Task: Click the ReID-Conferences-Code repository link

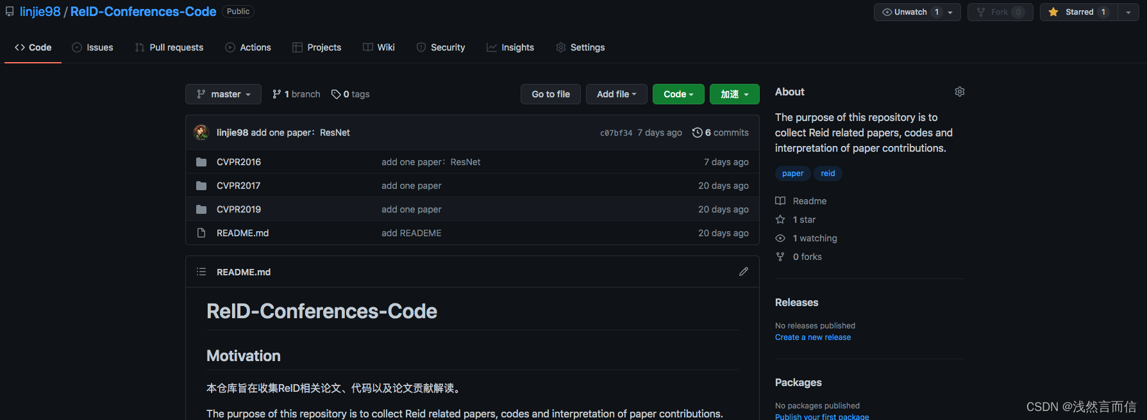Action: coord(143,12)
